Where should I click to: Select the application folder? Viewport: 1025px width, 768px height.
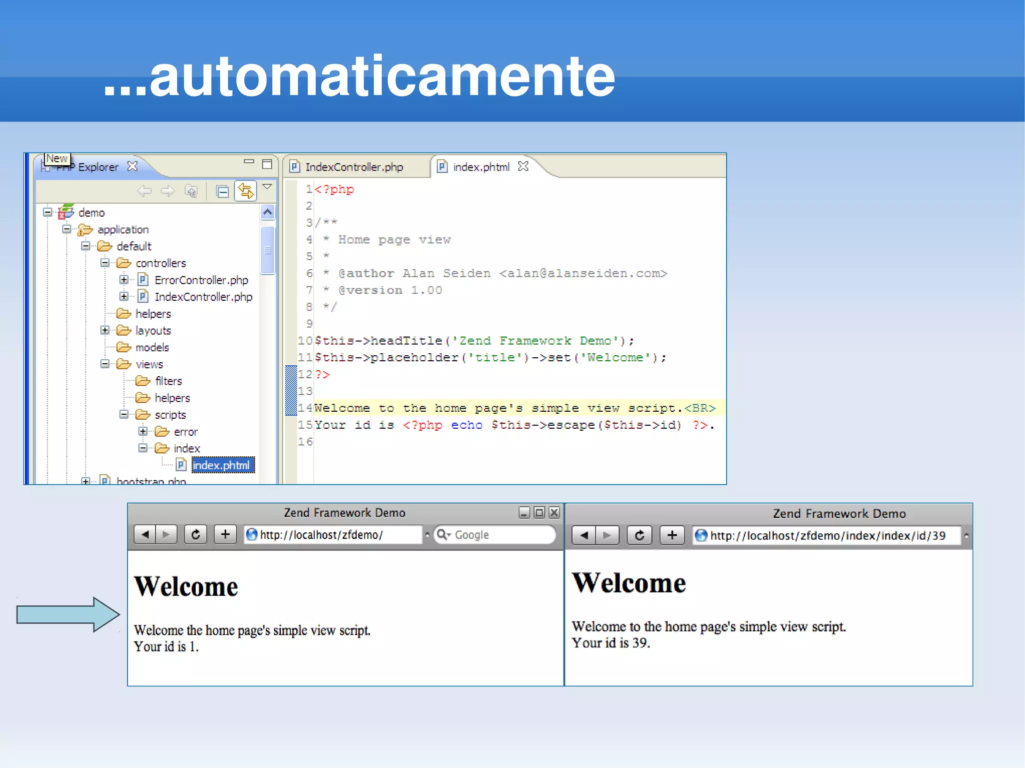[123, 230]
